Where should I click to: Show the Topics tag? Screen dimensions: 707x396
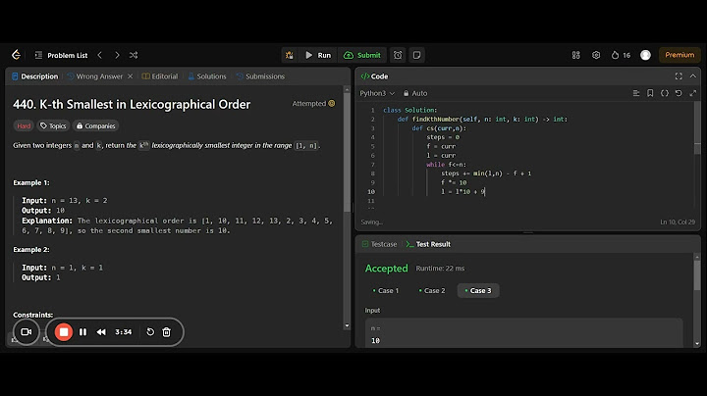point(53,126)
